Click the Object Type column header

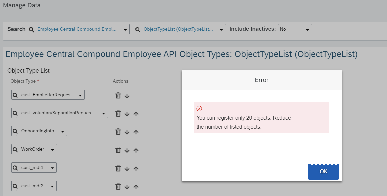coord(25,81)
